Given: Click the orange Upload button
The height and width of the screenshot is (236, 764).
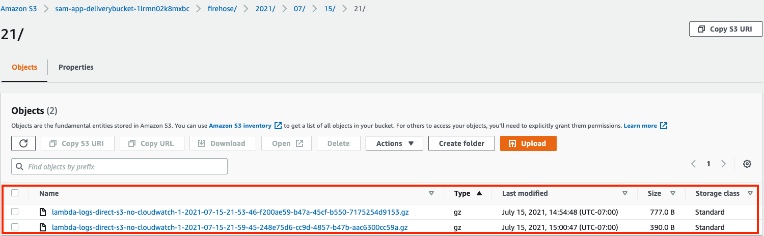Looking at the screenshot, I should 528,143.
